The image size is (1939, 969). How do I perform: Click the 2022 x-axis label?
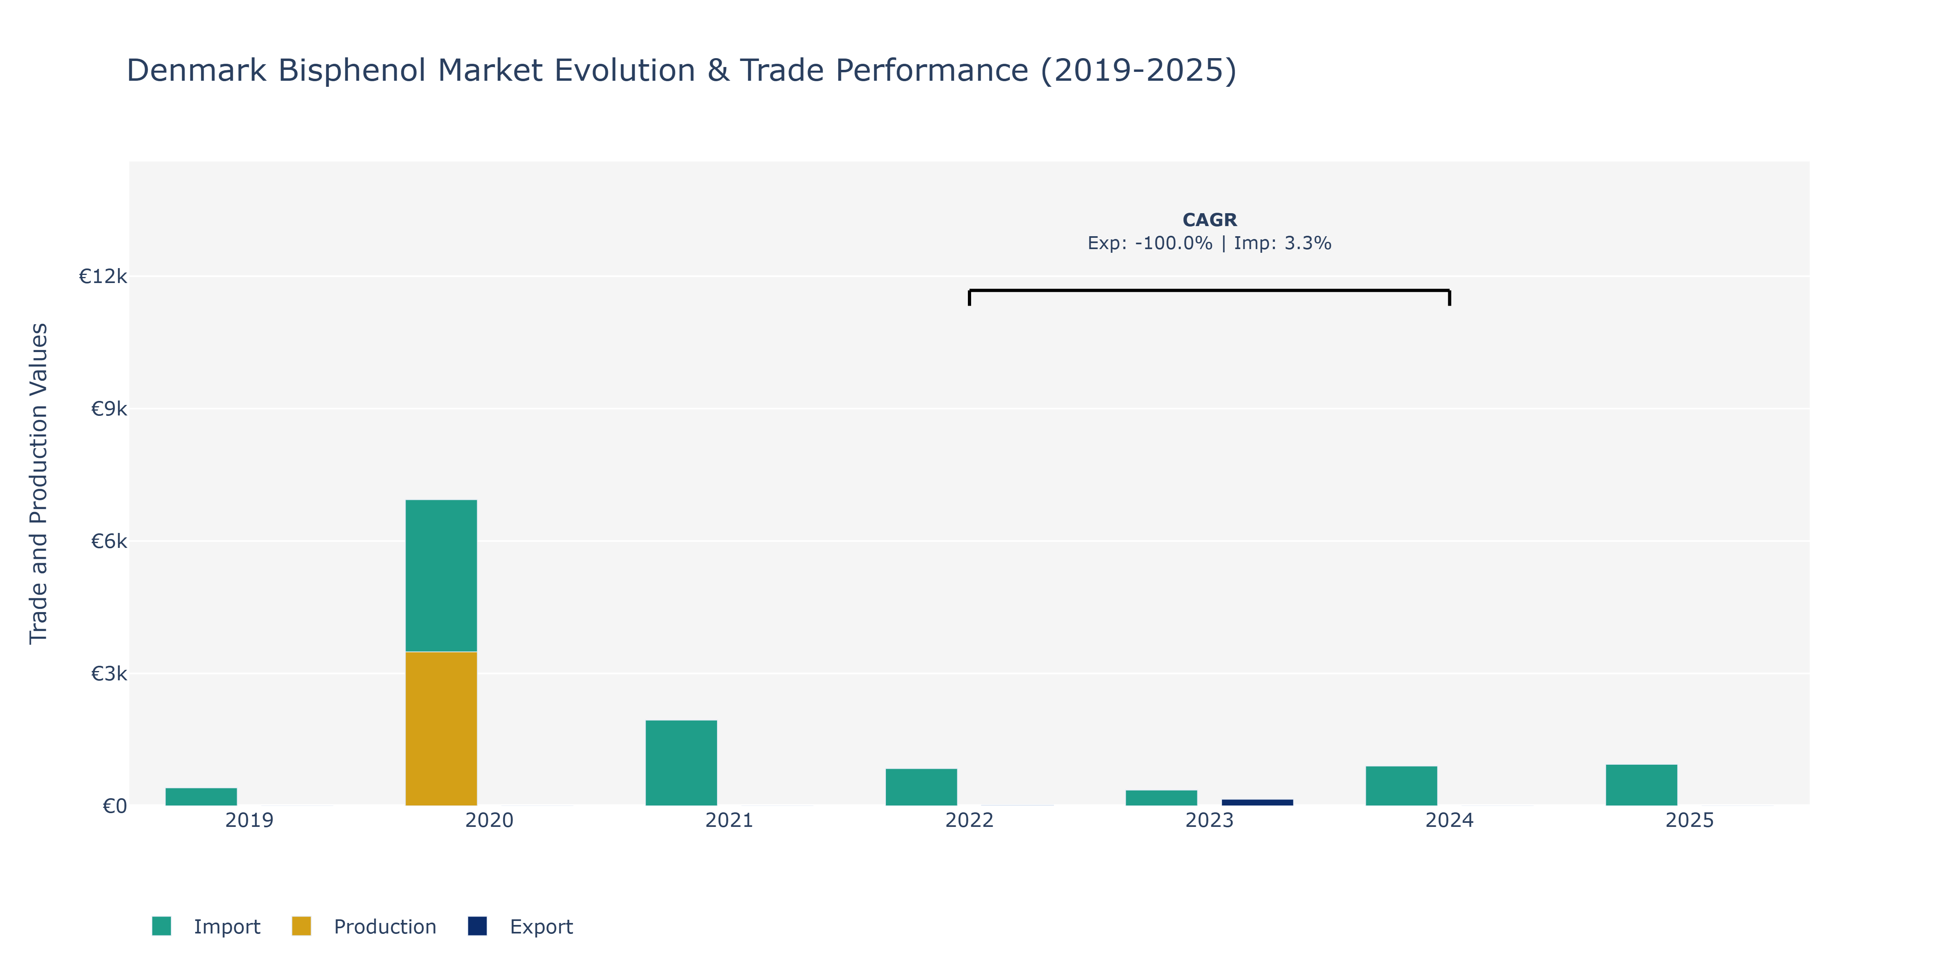(969, 820)
